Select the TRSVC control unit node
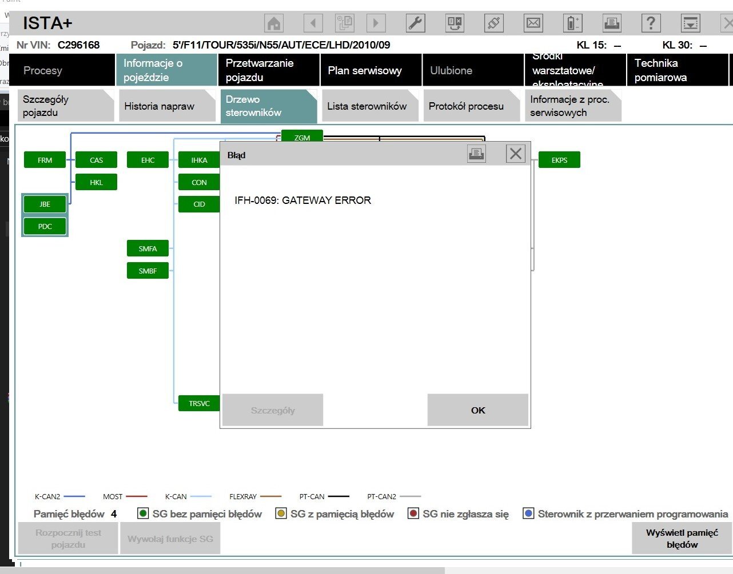Image resolution: width=733 pixels, height=574 pixels. pyautogui.click(x=199, y=403)
